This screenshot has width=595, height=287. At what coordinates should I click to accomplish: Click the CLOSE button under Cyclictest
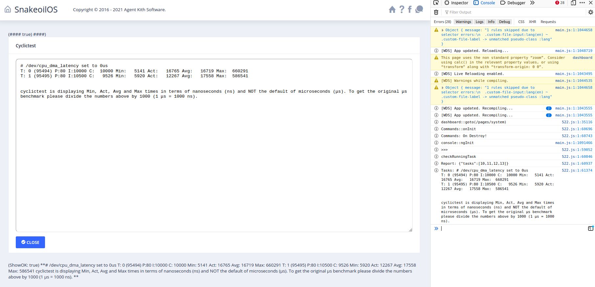click(30, 242)
